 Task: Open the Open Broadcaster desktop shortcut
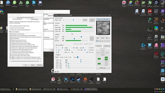tap(92, 81)
